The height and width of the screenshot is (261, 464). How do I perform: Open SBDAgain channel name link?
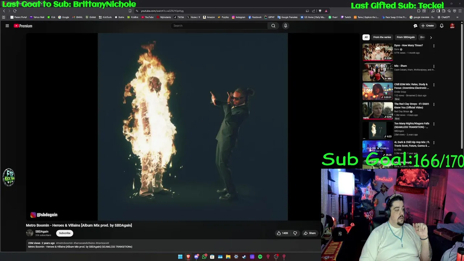pyautogui.click(x=42, y=232)
